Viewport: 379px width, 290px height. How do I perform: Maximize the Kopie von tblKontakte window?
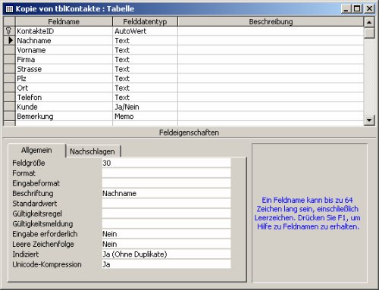357,9
